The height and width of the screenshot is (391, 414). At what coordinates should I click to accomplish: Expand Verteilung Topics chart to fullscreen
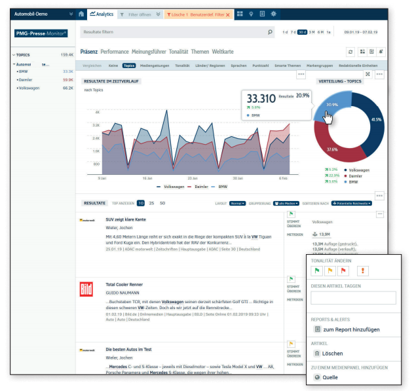pyautogui.click(x=367, y=74)
